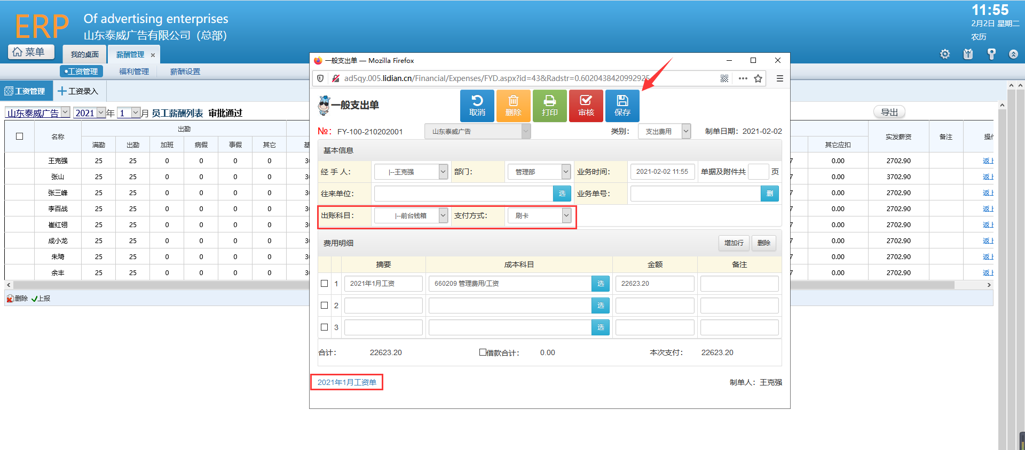Open the 薪酬设置 submenu item

(x=185, y=71)
